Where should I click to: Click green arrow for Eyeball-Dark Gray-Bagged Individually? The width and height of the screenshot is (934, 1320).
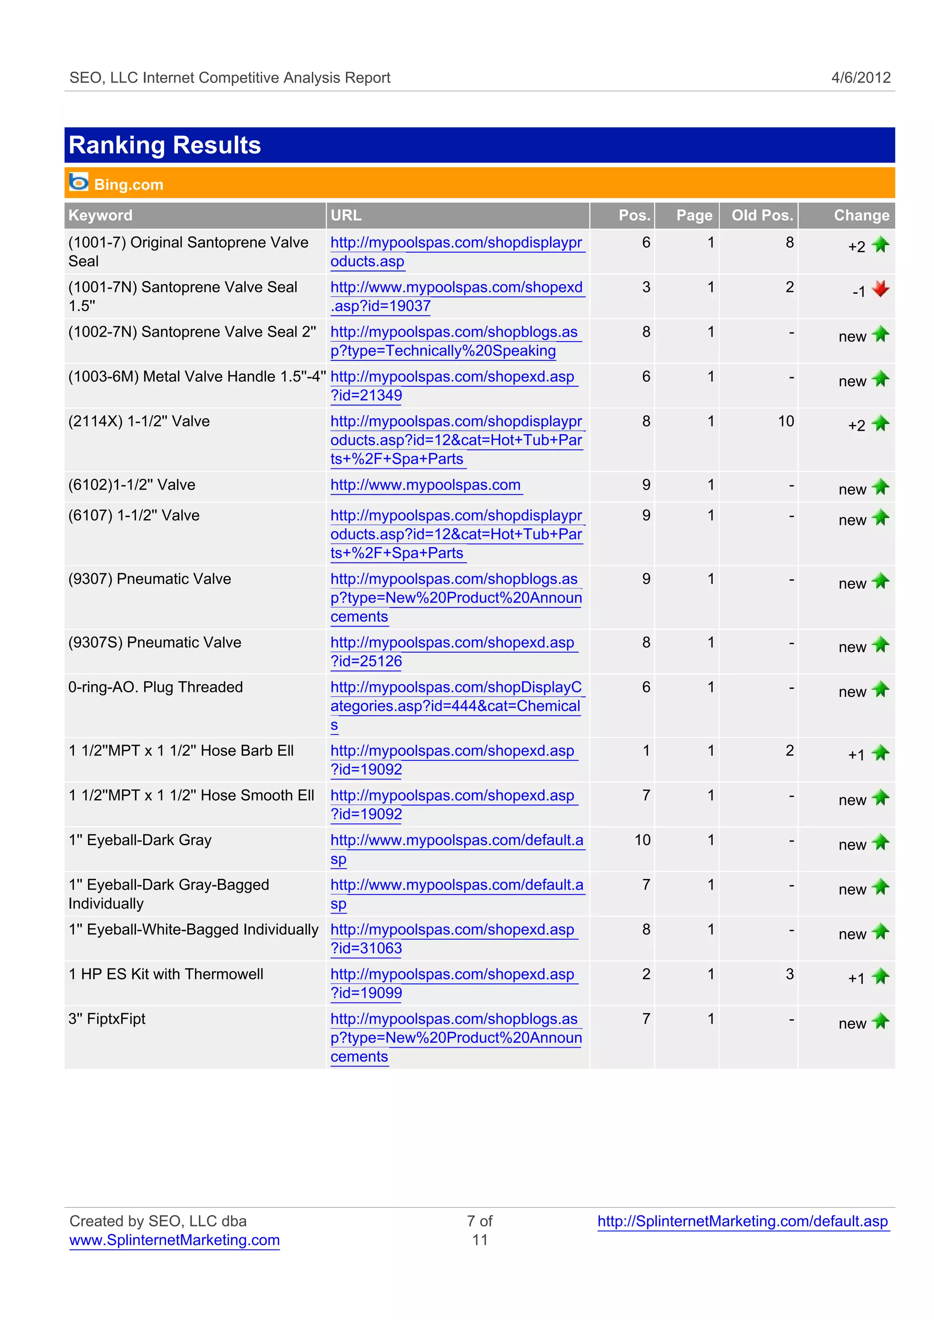click(880, 888)
